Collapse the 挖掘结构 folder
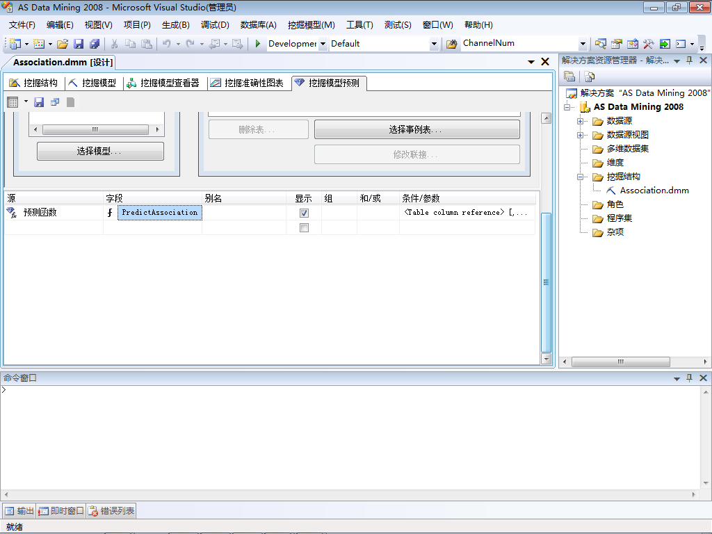Screen dimensions: 712x534 tap(580, 177)
